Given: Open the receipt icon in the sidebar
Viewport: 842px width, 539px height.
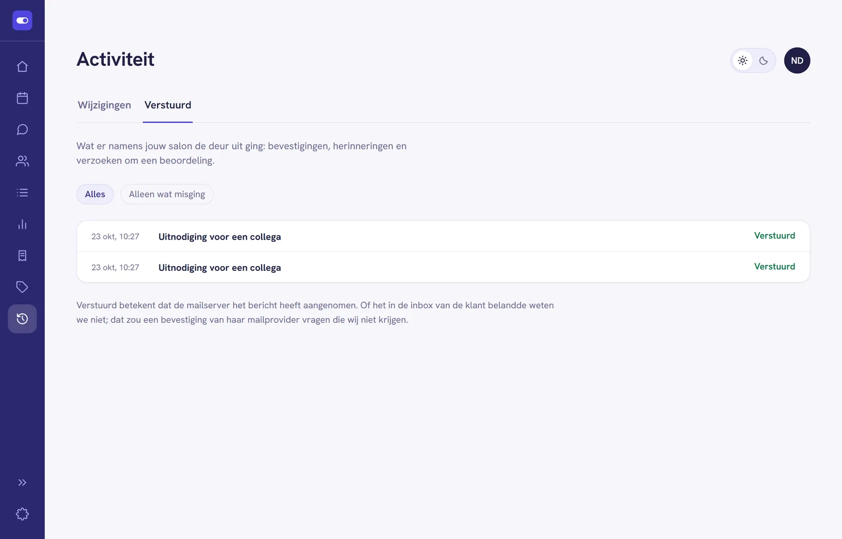Looking at the screenshot, I should (22, 256).
